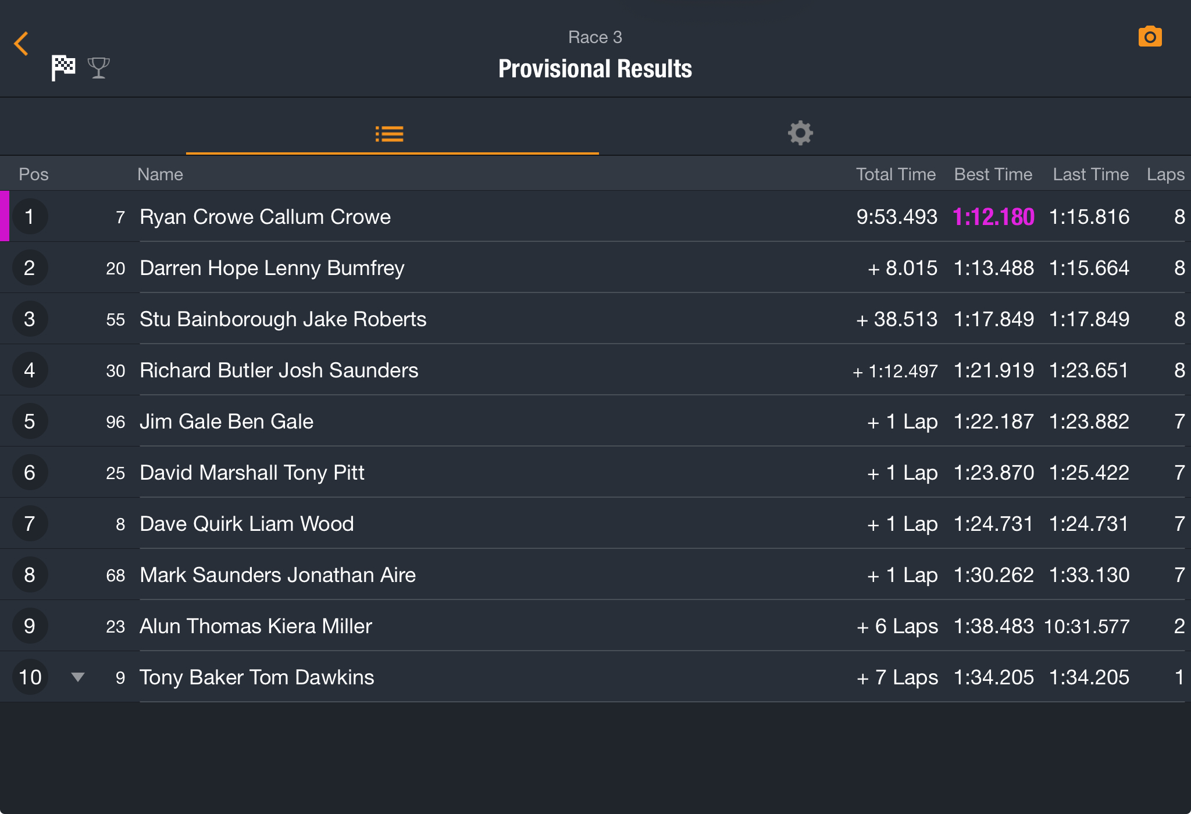
Task: Tap position badge number 9
Action: click(x=30, y=626)
